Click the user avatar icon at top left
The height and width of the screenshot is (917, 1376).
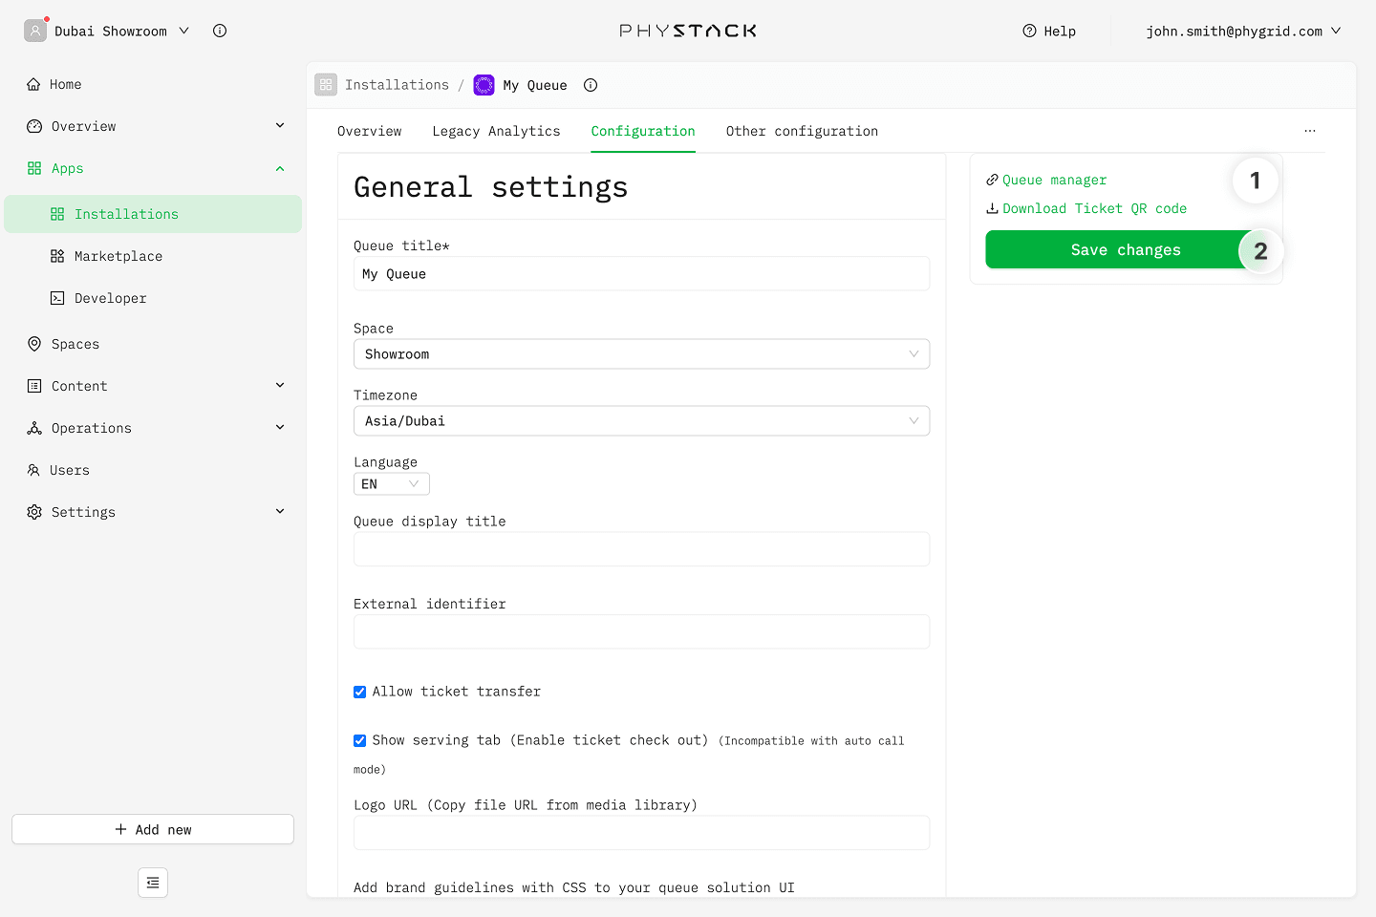pos(35,31)
